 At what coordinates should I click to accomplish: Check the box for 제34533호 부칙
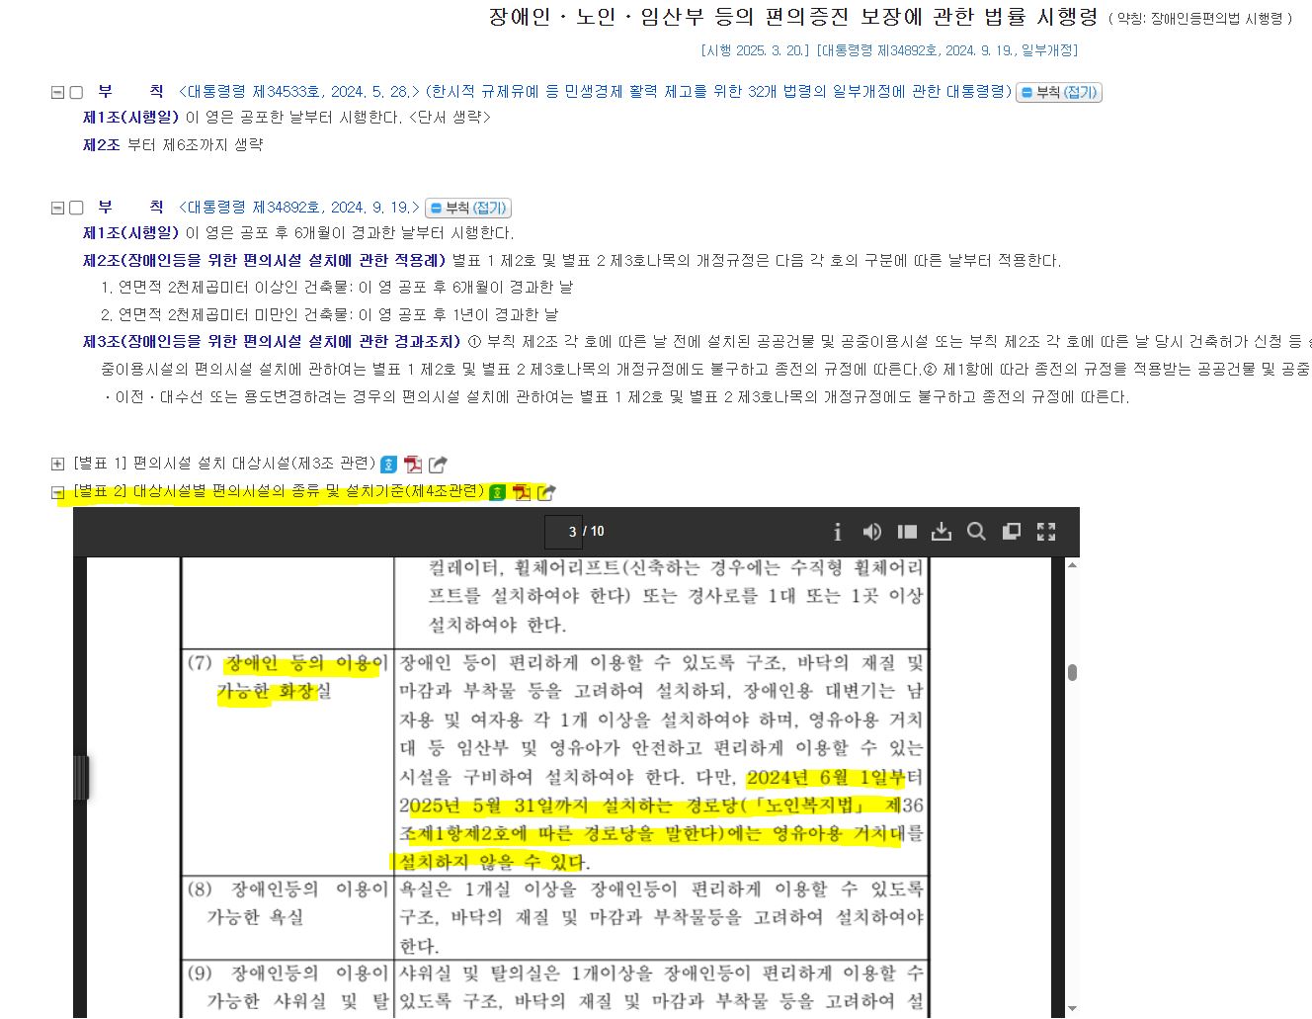coord(76,92)
